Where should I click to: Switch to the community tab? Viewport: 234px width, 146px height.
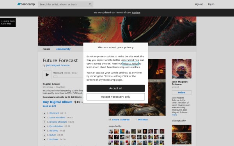(63, 49)
